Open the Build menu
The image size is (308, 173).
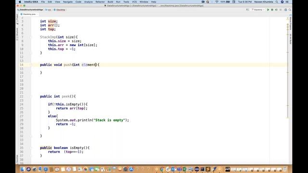[x=110, y=2]
